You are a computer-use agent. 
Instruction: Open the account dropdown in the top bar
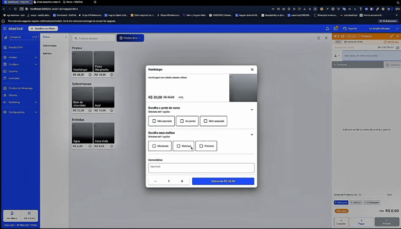384,28
